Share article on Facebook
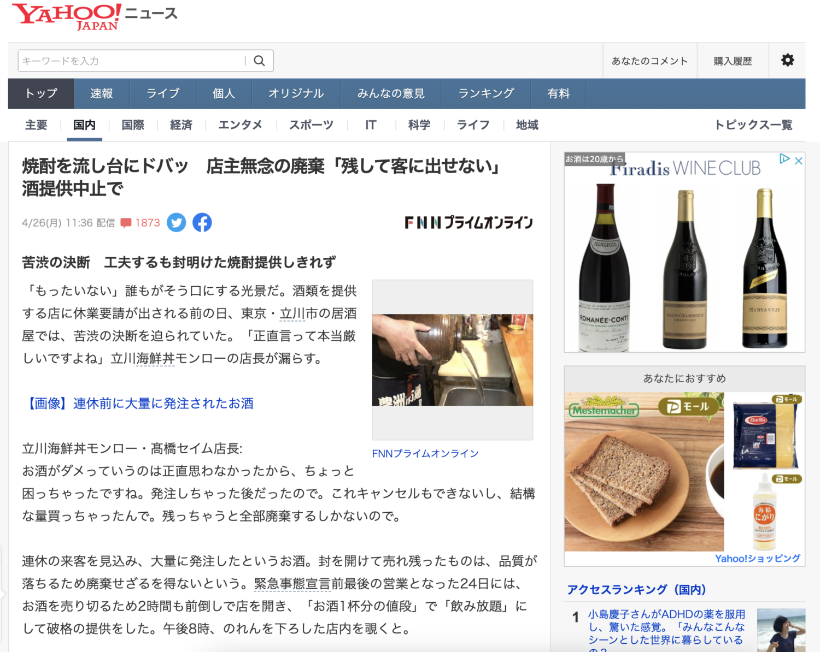The width and height of the screenshot is (820, 652). point(202,222)
